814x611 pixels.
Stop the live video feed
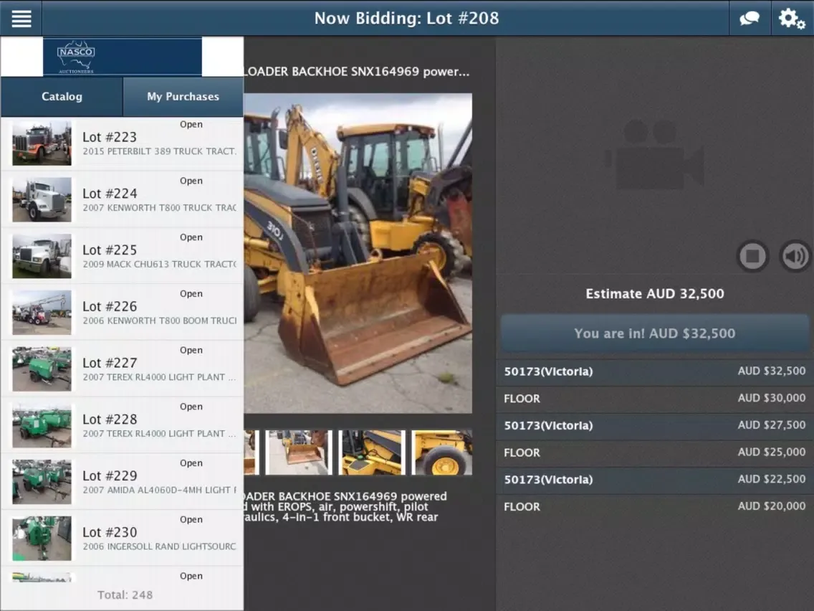pyautogui.click(x=752, y=255)
